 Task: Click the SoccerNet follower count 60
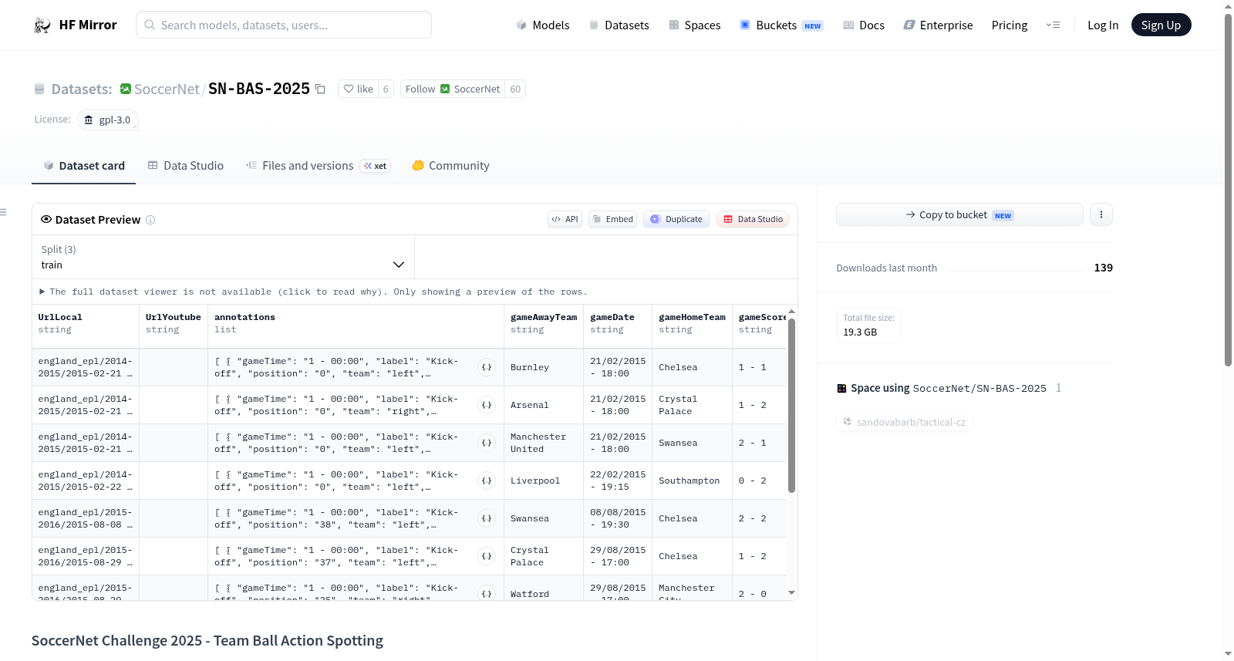point(515,89)
